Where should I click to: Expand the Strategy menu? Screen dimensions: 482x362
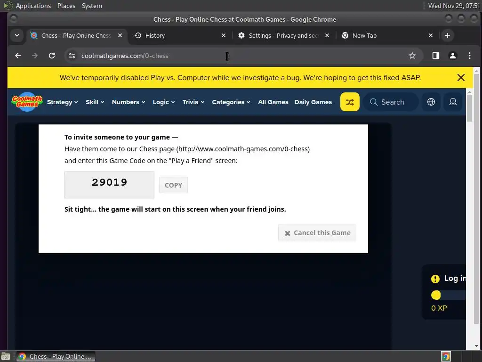[x=62, y=102]
